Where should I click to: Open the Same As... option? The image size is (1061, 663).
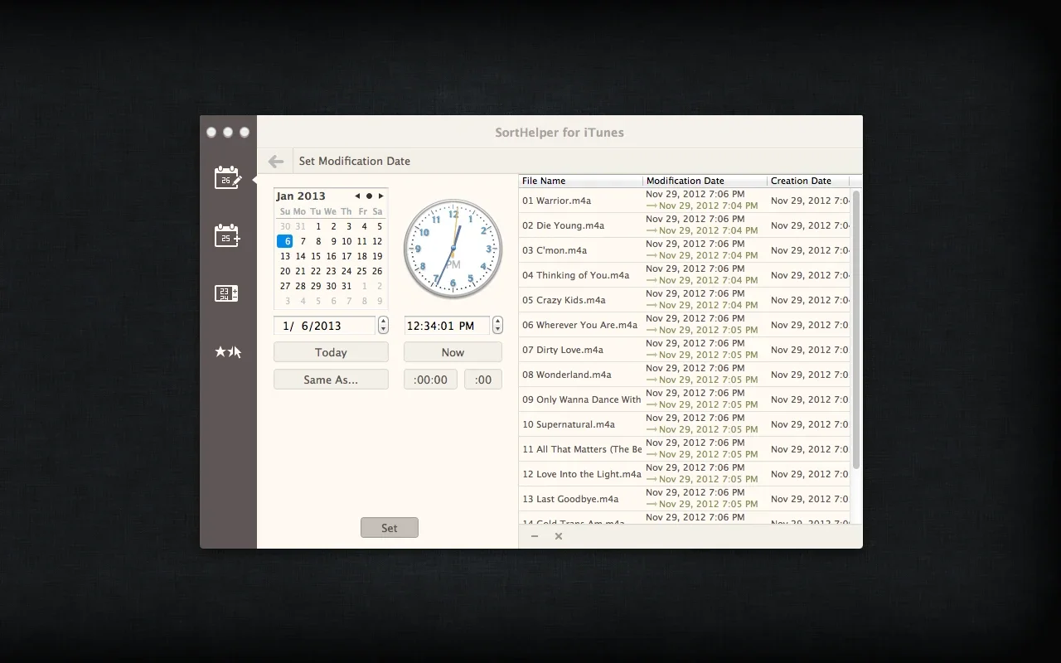pyautogui.click(x=331, y=380)
